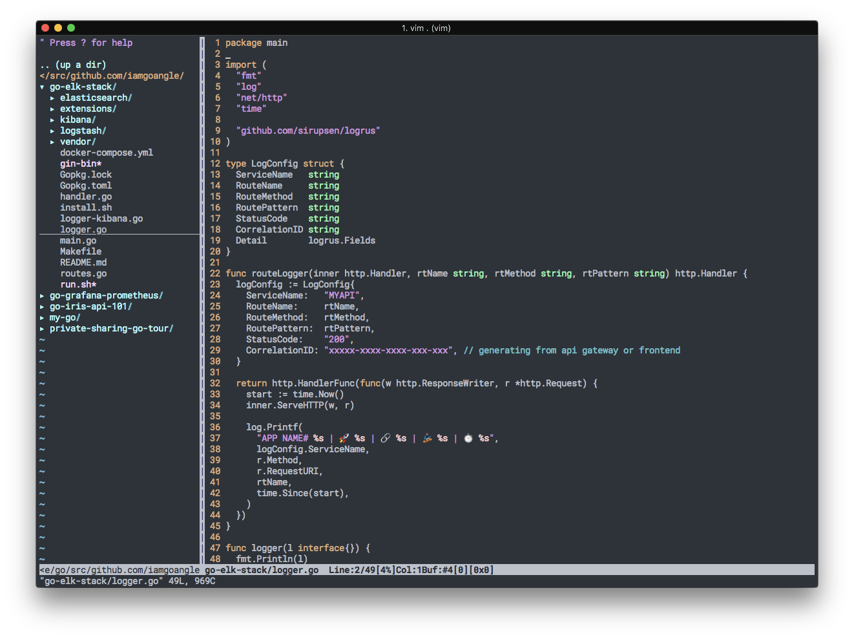This screenshot has width=854, height=639.
Task: Click the line number 22 in the gutter
Action: (x=214, y=273)
